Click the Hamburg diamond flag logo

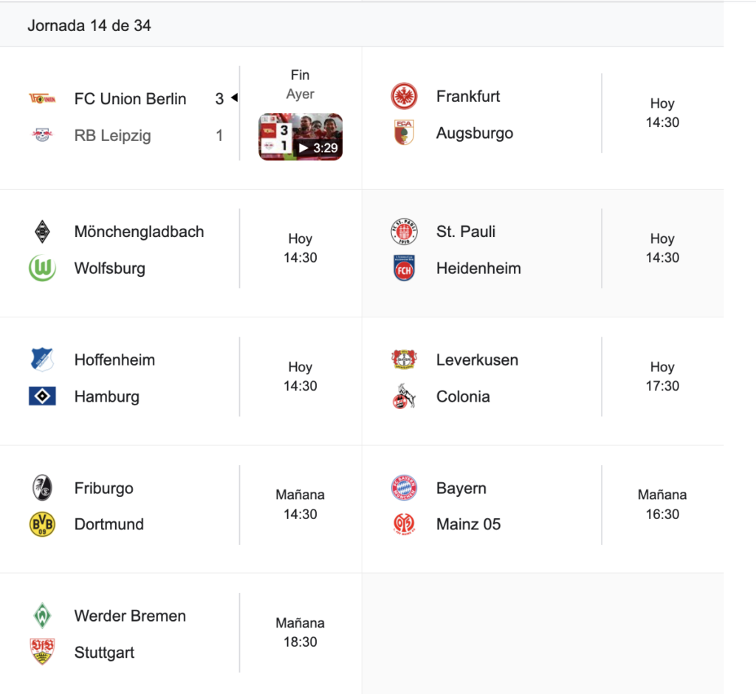coord(42,396)
